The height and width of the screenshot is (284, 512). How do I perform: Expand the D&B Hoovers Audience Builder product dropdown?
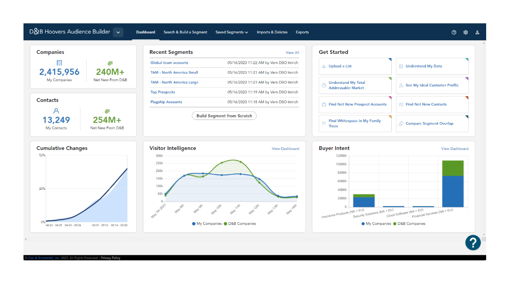click(118, 32)
